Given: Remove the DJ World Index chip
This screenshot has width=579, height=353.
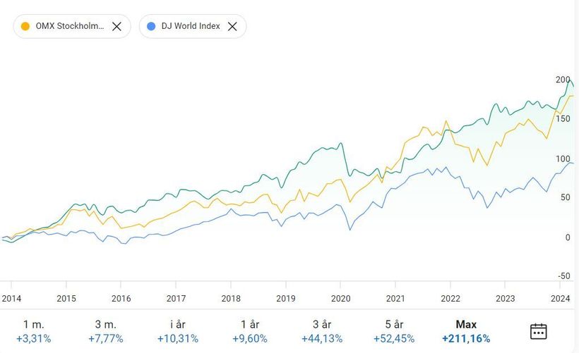Looking at the screenshot, I should point(232,27).
